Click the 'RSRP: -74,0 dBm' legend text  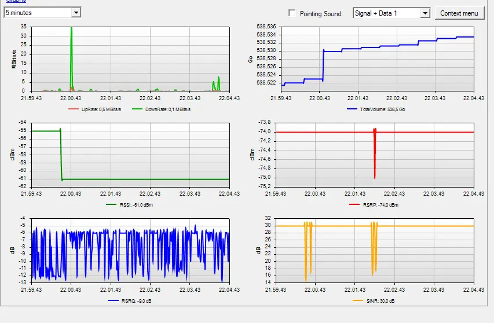[380, 205]
